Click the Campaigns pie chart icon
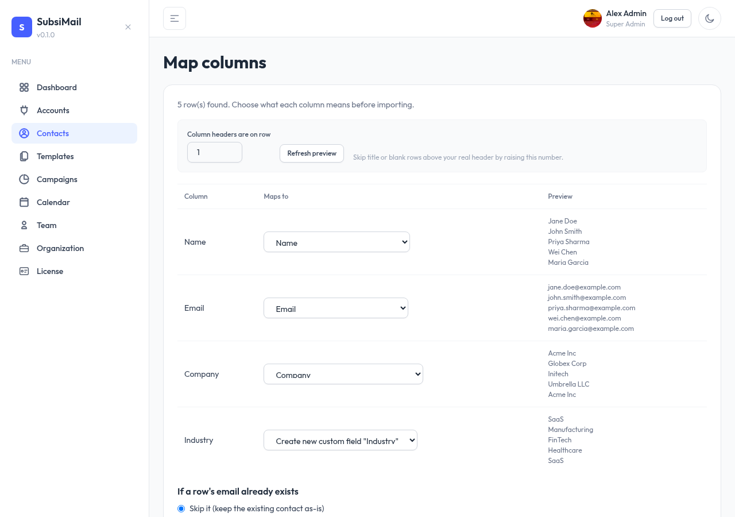Image resolution: width=735 pixels, height=517 pixels. [x=24, y=179]
